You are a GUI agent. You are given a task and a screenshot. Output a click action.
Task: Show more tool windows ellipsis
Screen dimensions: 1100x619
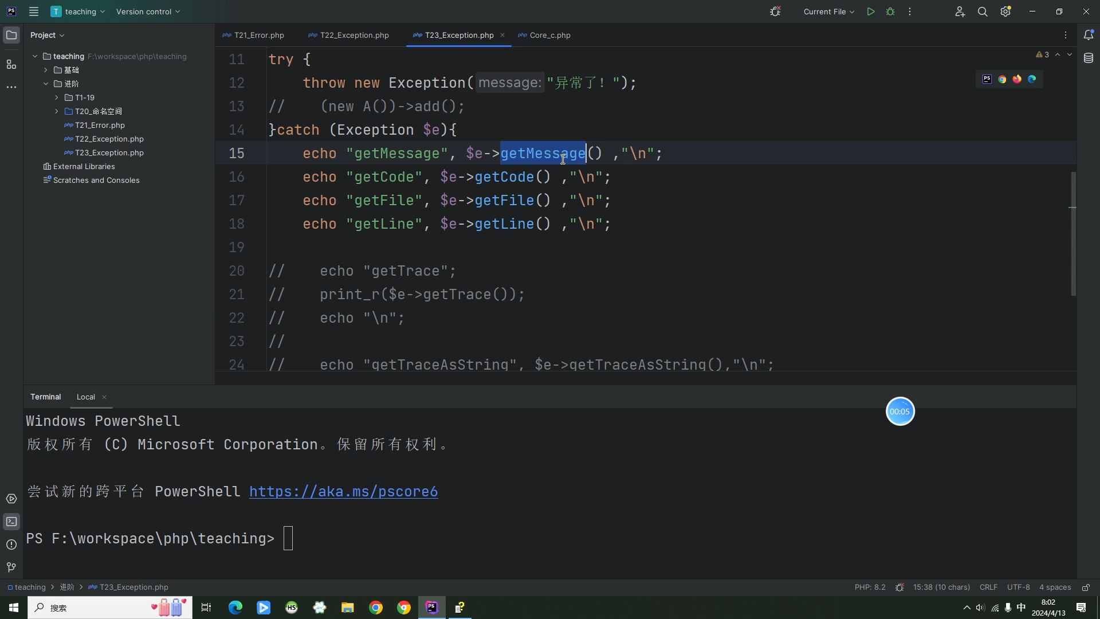(11, 87)
